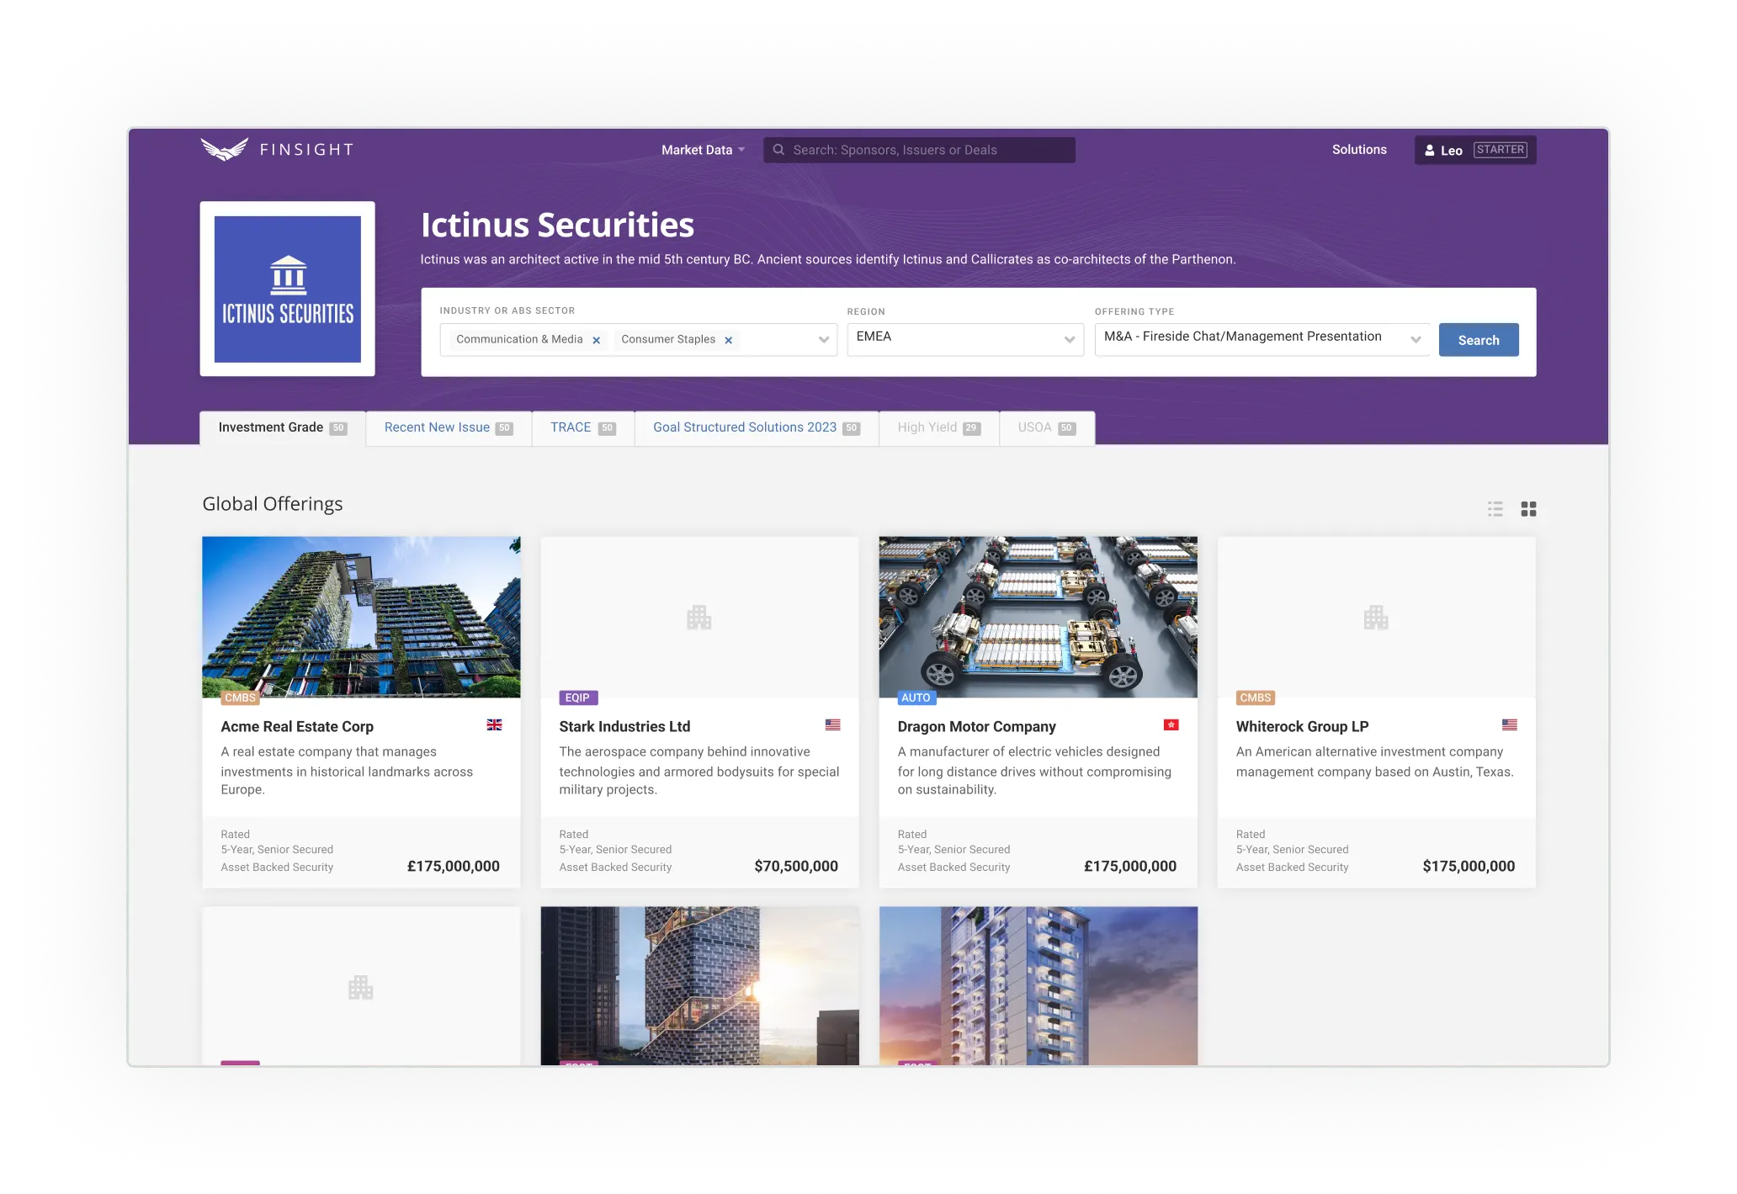Switch to the Recent New Issue tab

point(448,427)
